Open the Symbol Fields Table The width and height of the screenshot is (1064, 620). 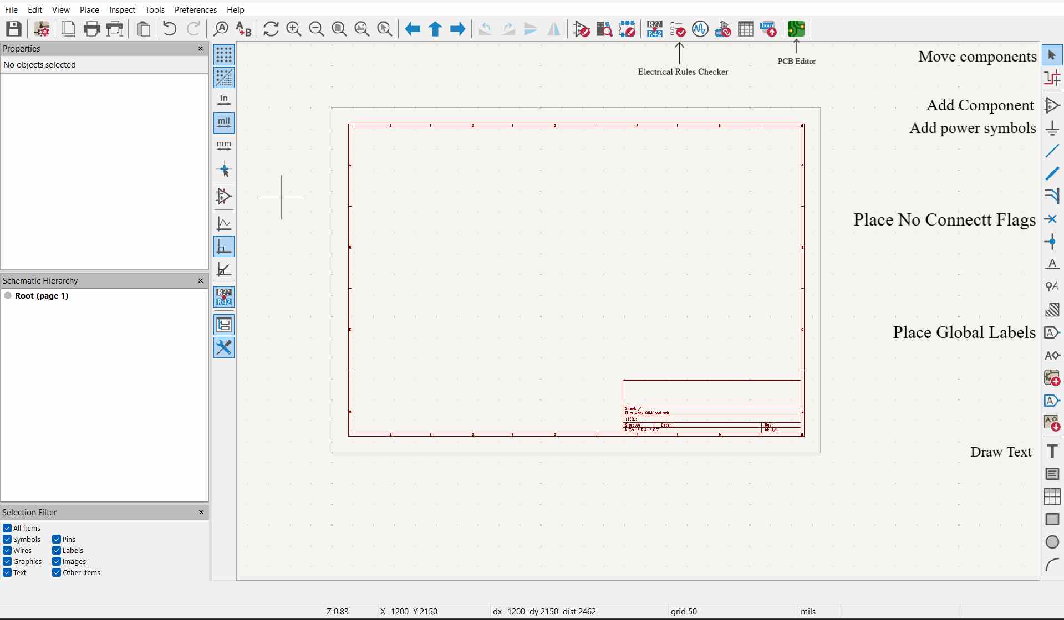tap(746, 29)
